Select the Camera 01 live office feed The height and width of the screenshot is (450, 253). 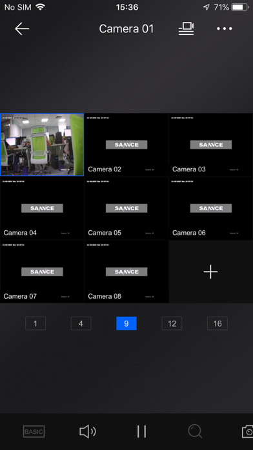point(42,144)
